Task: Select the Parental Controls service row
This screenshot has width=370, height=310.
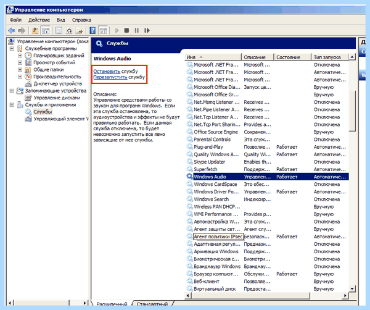Action: point(268,140)
